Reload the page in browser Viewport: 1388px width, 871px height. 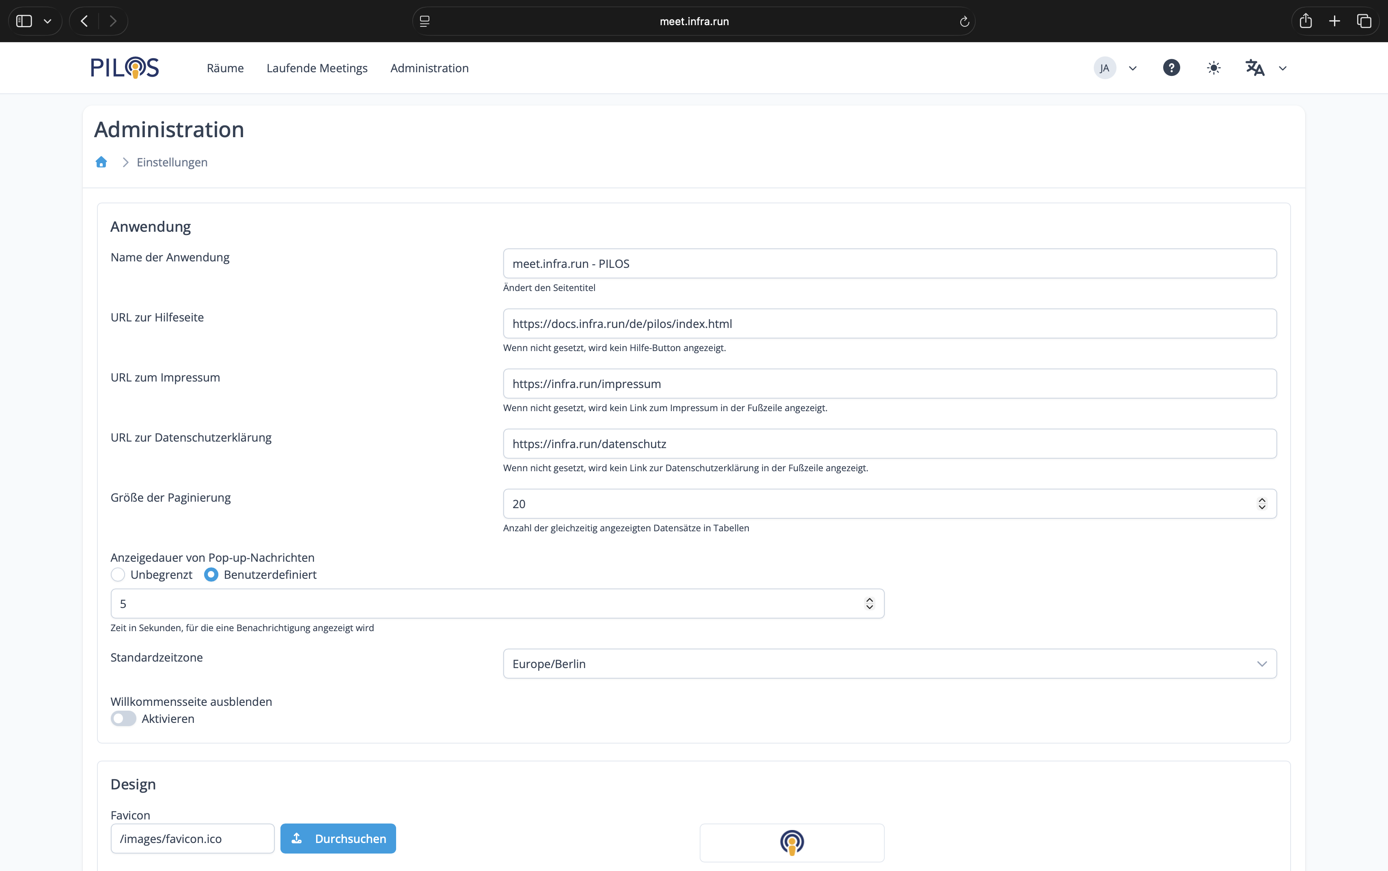point(964,22)
